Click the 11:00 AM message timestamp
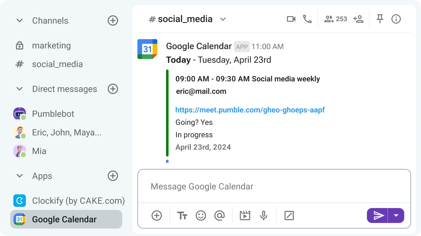 click(x=267, y=47)
